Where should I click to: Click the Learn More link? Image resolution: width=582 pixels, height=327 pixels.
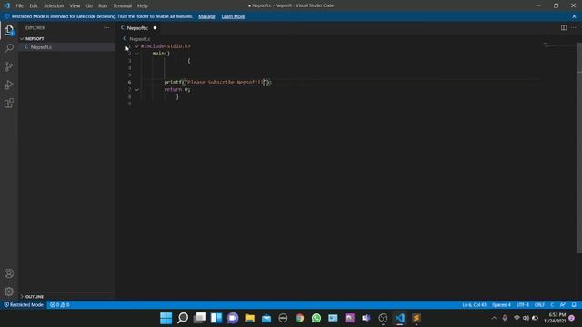point(233,16)
